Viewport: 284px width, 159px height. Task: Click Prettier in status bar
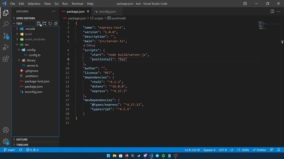pos(259,150)
